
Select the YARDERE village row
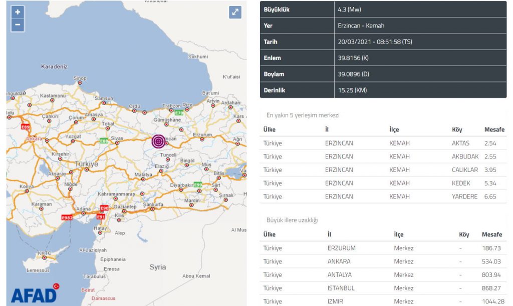pos(384,196)
